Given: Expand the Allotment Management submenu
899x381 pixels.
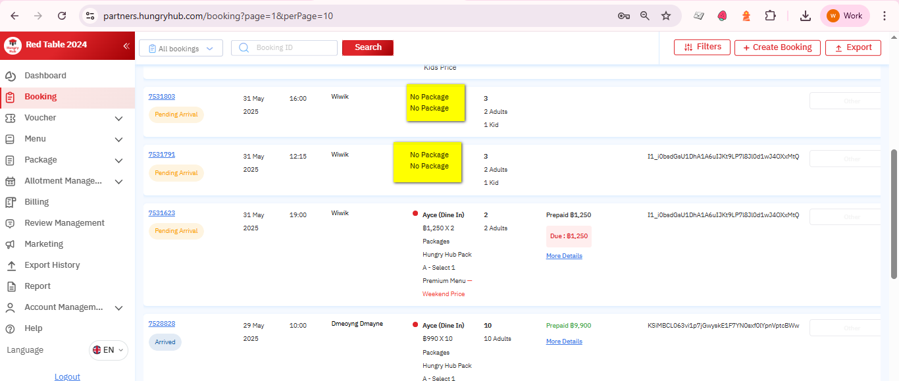Looking at the screenshot, I should (118, 182).
